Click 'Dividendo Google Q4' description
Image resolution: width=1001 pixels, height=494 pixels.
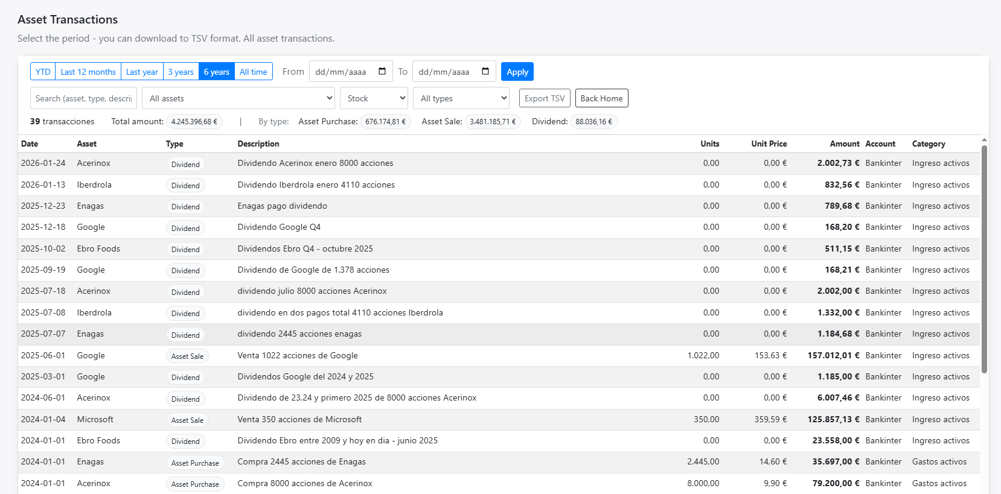(x=279, y=227)
